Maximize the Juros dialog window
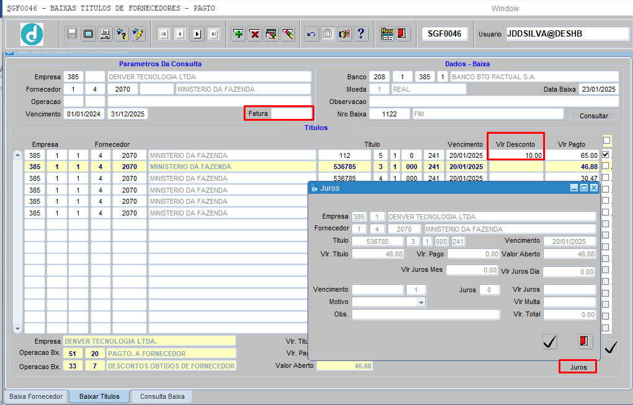The height and width of the screenshot is (405, 633). pyautogui.click(x=584, y=188)
